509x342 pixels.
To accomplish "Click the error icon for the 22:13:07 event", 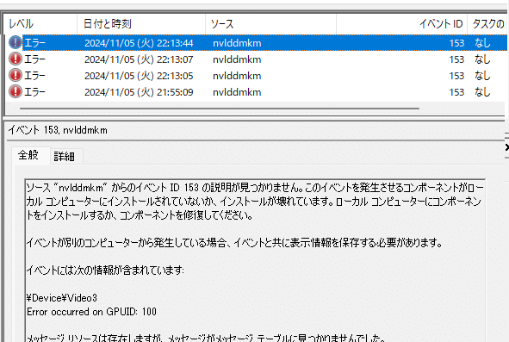I will (x=15, y=59).
